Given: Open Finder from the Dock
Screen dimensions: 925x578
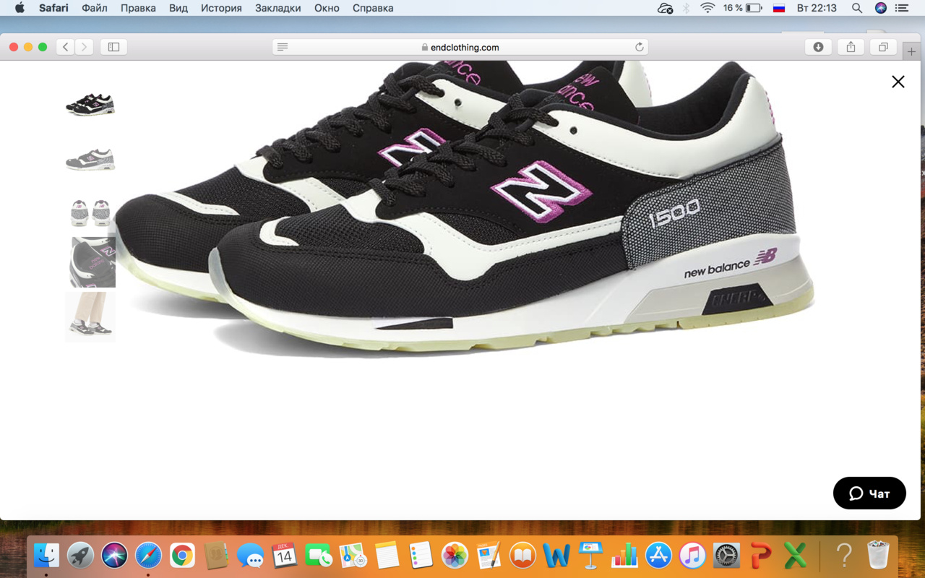Looking at the screenshot, I should (47, 555).
